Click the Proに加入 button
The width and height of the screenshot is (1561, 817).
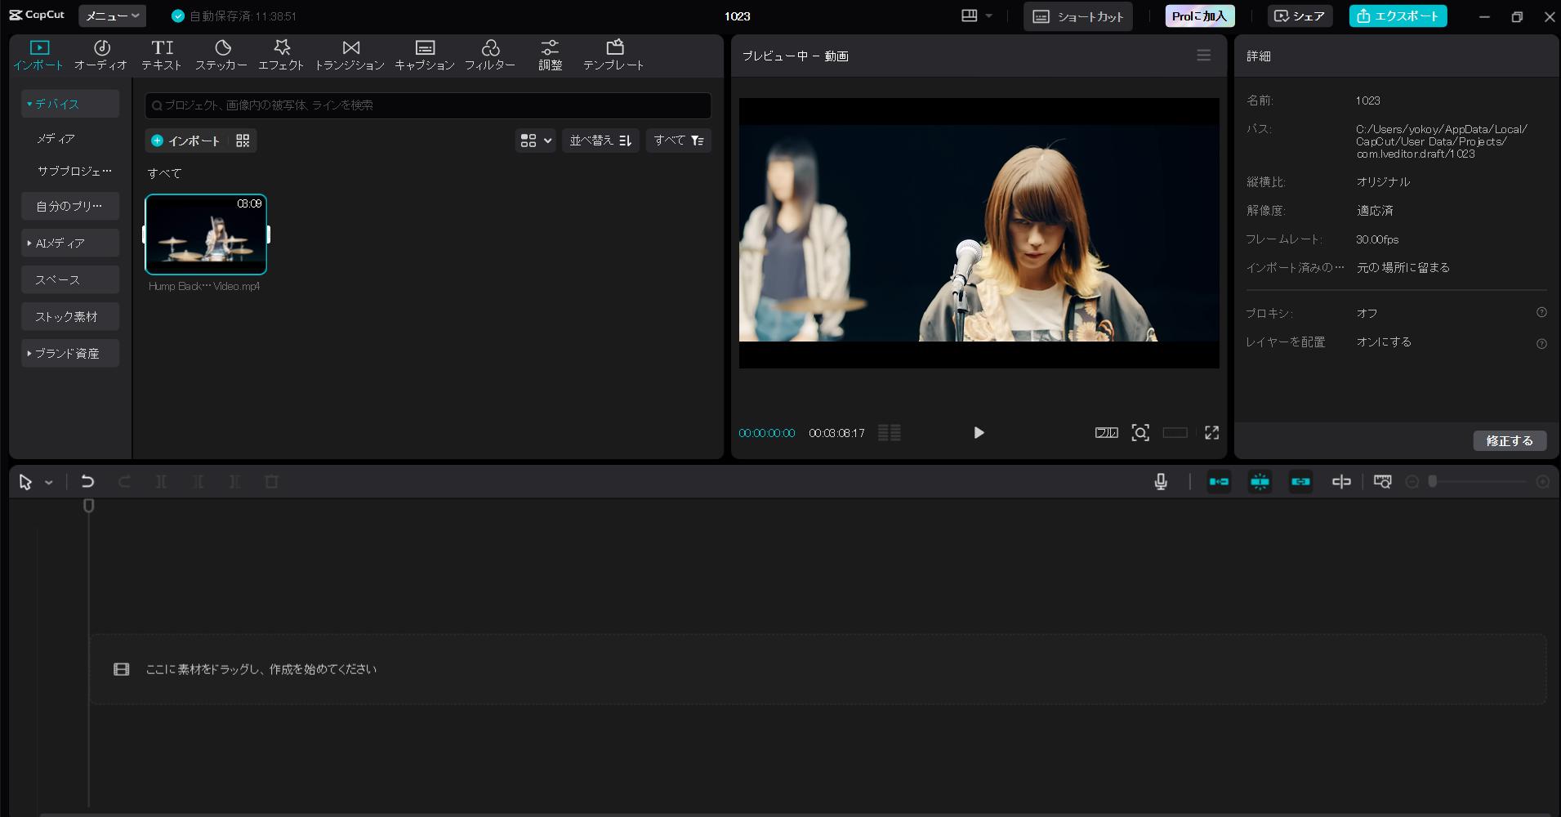[x=1199, y=16]
